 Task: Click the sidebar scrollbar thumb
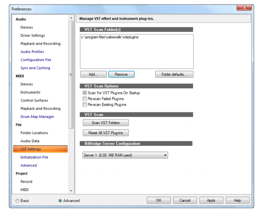click(x=71, y=75)
